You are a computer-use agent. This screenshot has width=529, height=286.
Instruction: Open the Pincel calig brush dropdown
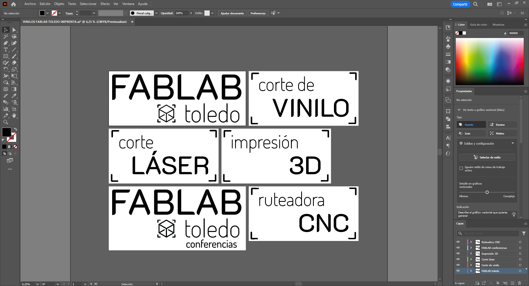click(x=156, y=13)
